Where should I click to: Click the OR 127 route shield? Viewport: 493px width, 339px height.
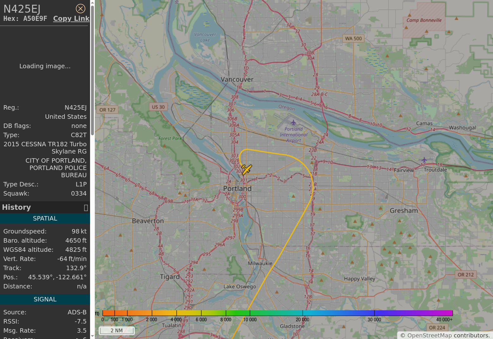[107, 110]
